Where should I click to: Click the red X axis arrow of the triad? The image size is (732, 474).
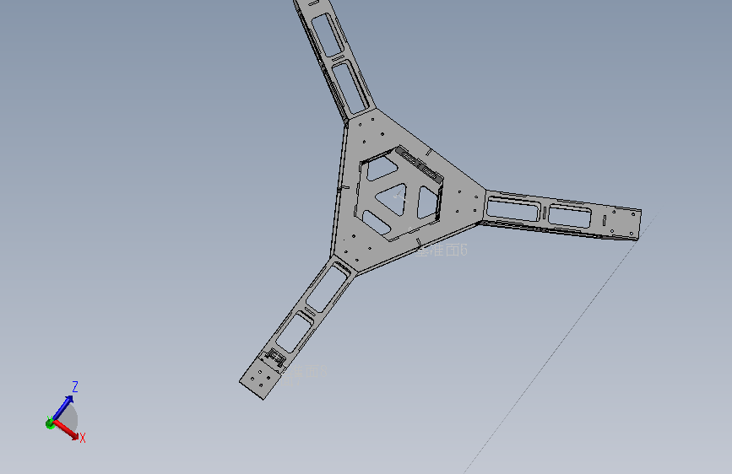[x=67, y=429]
